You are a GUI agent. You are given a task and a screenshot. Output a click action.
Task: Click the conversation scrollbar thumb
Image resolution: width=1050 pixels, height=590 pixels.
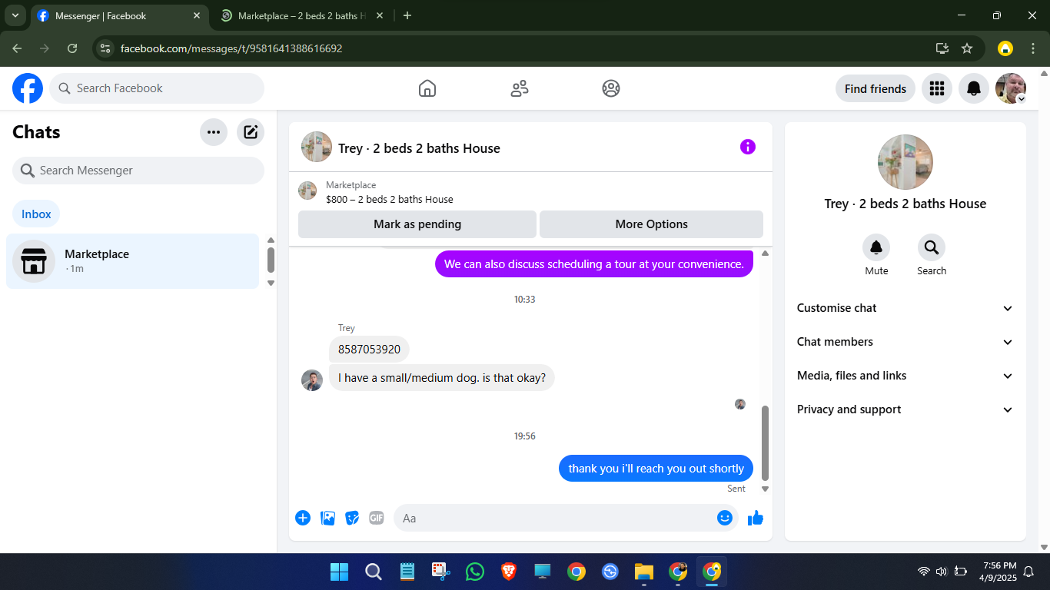pyautogui.click(x=765, y=443)
